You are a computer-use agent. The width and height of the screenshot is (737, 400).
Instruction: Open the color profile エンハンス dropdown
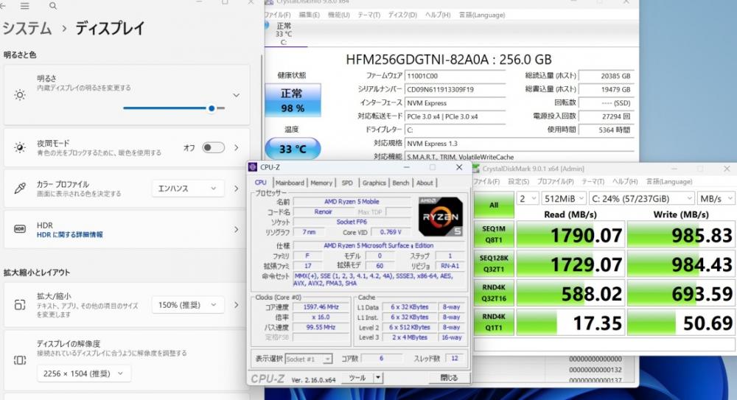tap(188, 189)
